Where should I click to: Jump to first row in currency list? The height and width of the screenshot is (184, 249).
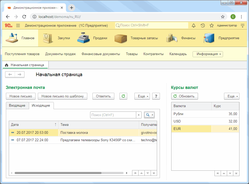point(218,173)
